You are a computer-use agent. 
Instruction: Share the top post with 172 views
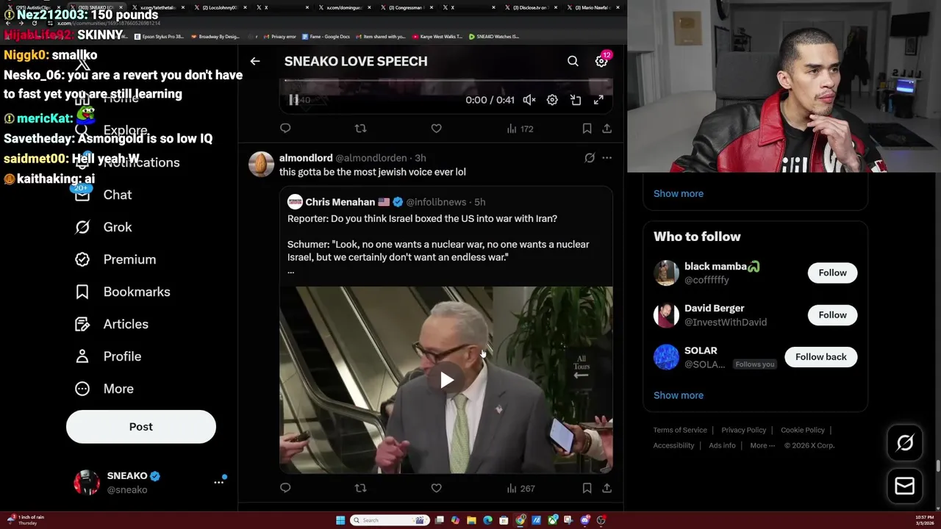tap(607, 129)
